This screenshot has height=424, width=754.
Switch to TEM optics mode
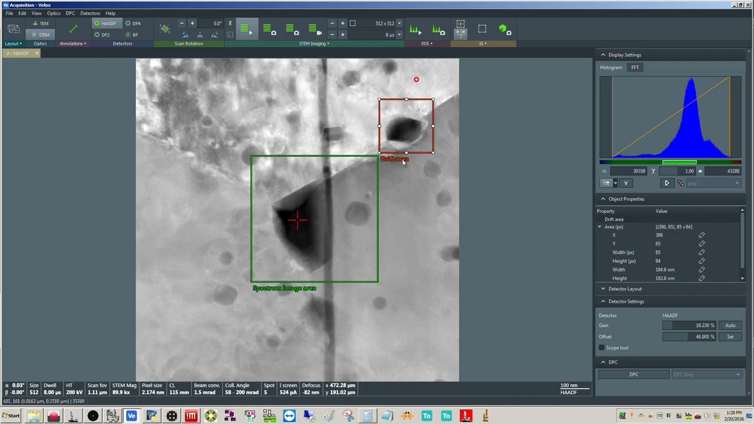point(41,24)
